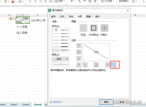
Task: Expand the warning icon's dropdown arrow
Action: (14, 19)
